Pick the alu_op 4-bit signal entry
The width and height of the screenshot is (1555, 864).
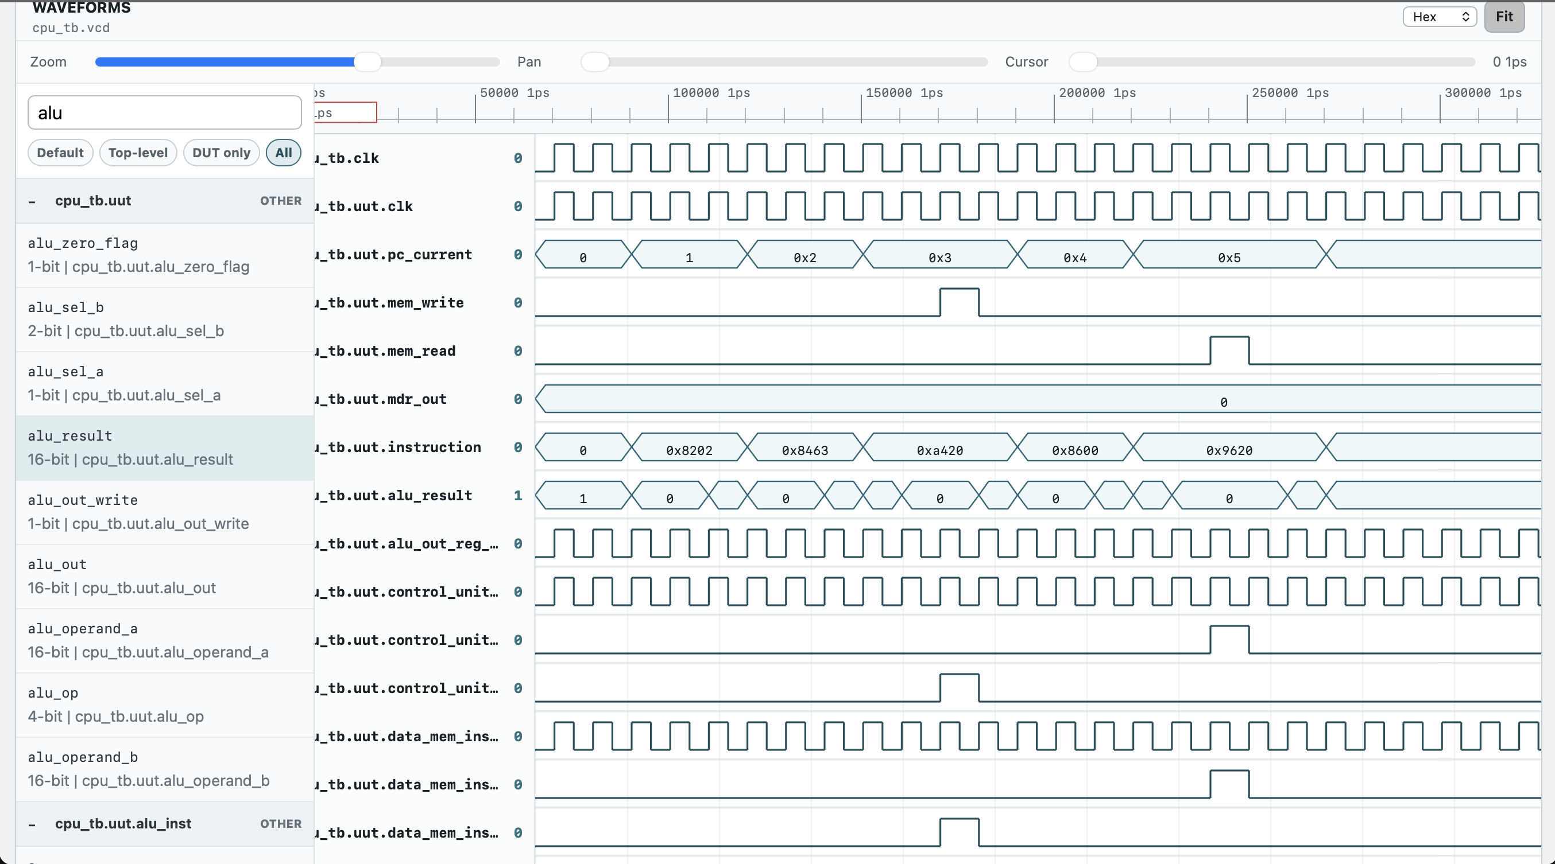(165, 705)
